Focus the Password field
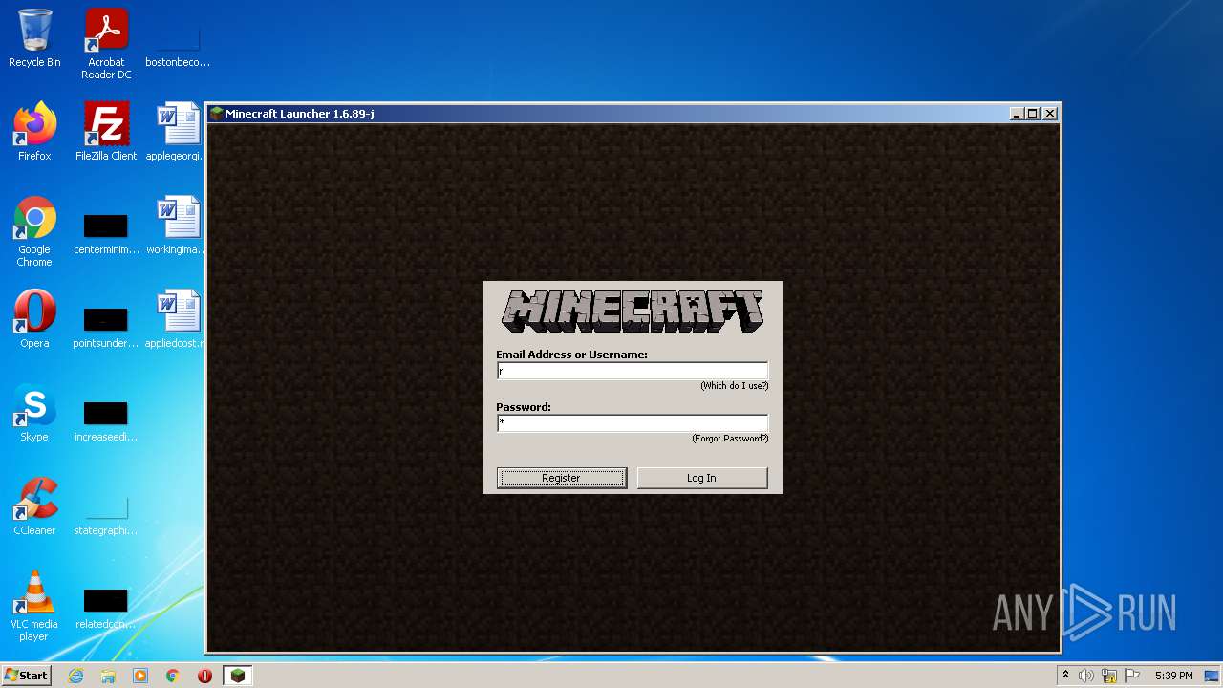The image size is (1223, 688). pyautogui.click(x=633, y=423)
